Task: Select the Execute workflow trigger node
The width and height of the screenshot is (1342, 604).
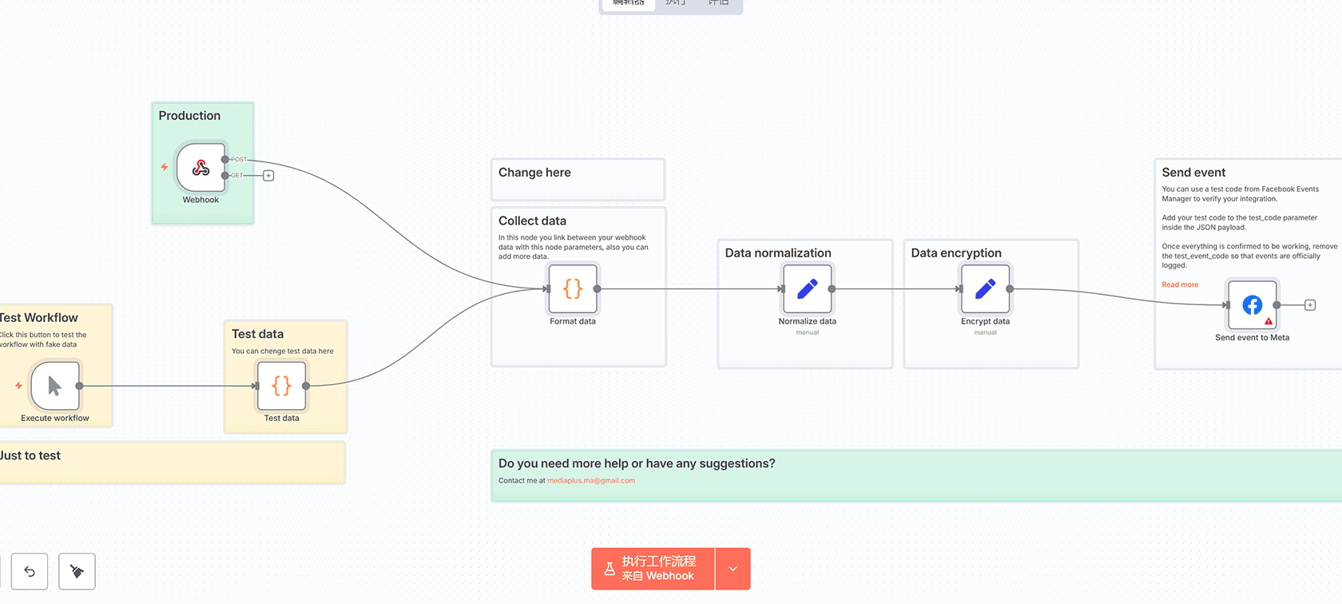Action: [x=54, y=386]
